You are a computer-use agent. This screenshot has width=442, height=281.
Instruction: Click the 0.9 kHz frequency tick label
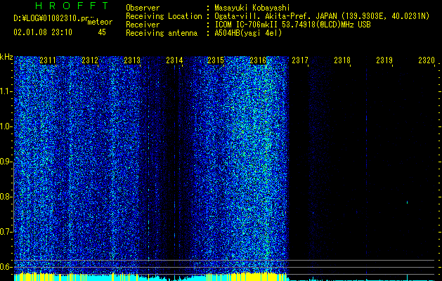[6, 162]
